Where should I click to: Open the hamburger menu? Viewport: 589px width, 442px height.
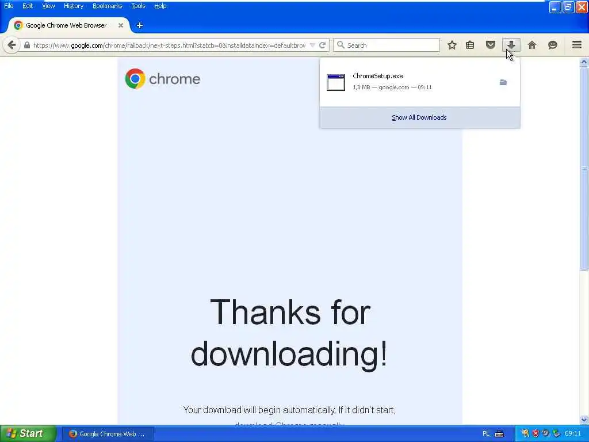click(x=577, y=45)
